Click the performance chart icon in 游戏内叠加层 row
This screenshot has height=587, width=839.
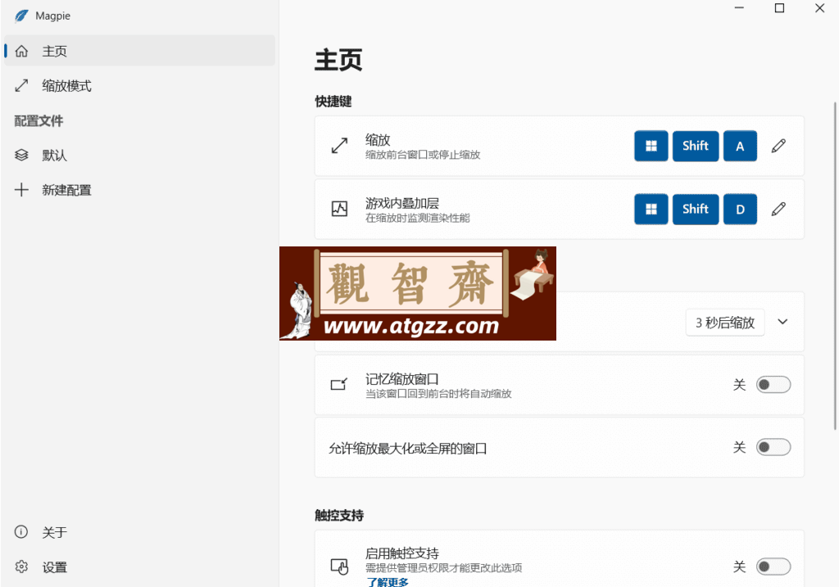pyautogui.click(x=339, y=209)
